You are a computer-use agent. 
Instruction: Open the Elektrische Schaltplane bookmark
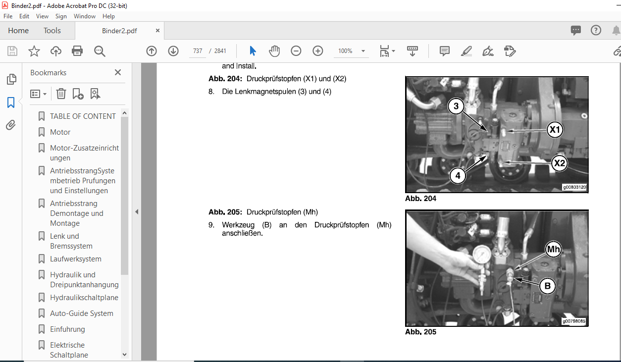click(69, 350)
